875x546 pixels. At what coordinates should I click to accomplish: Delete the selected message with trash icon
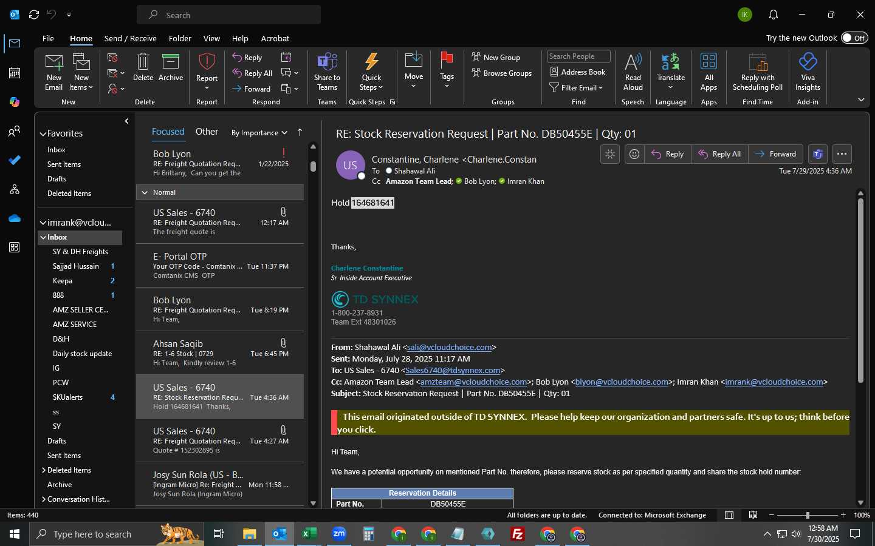[143, 67]
